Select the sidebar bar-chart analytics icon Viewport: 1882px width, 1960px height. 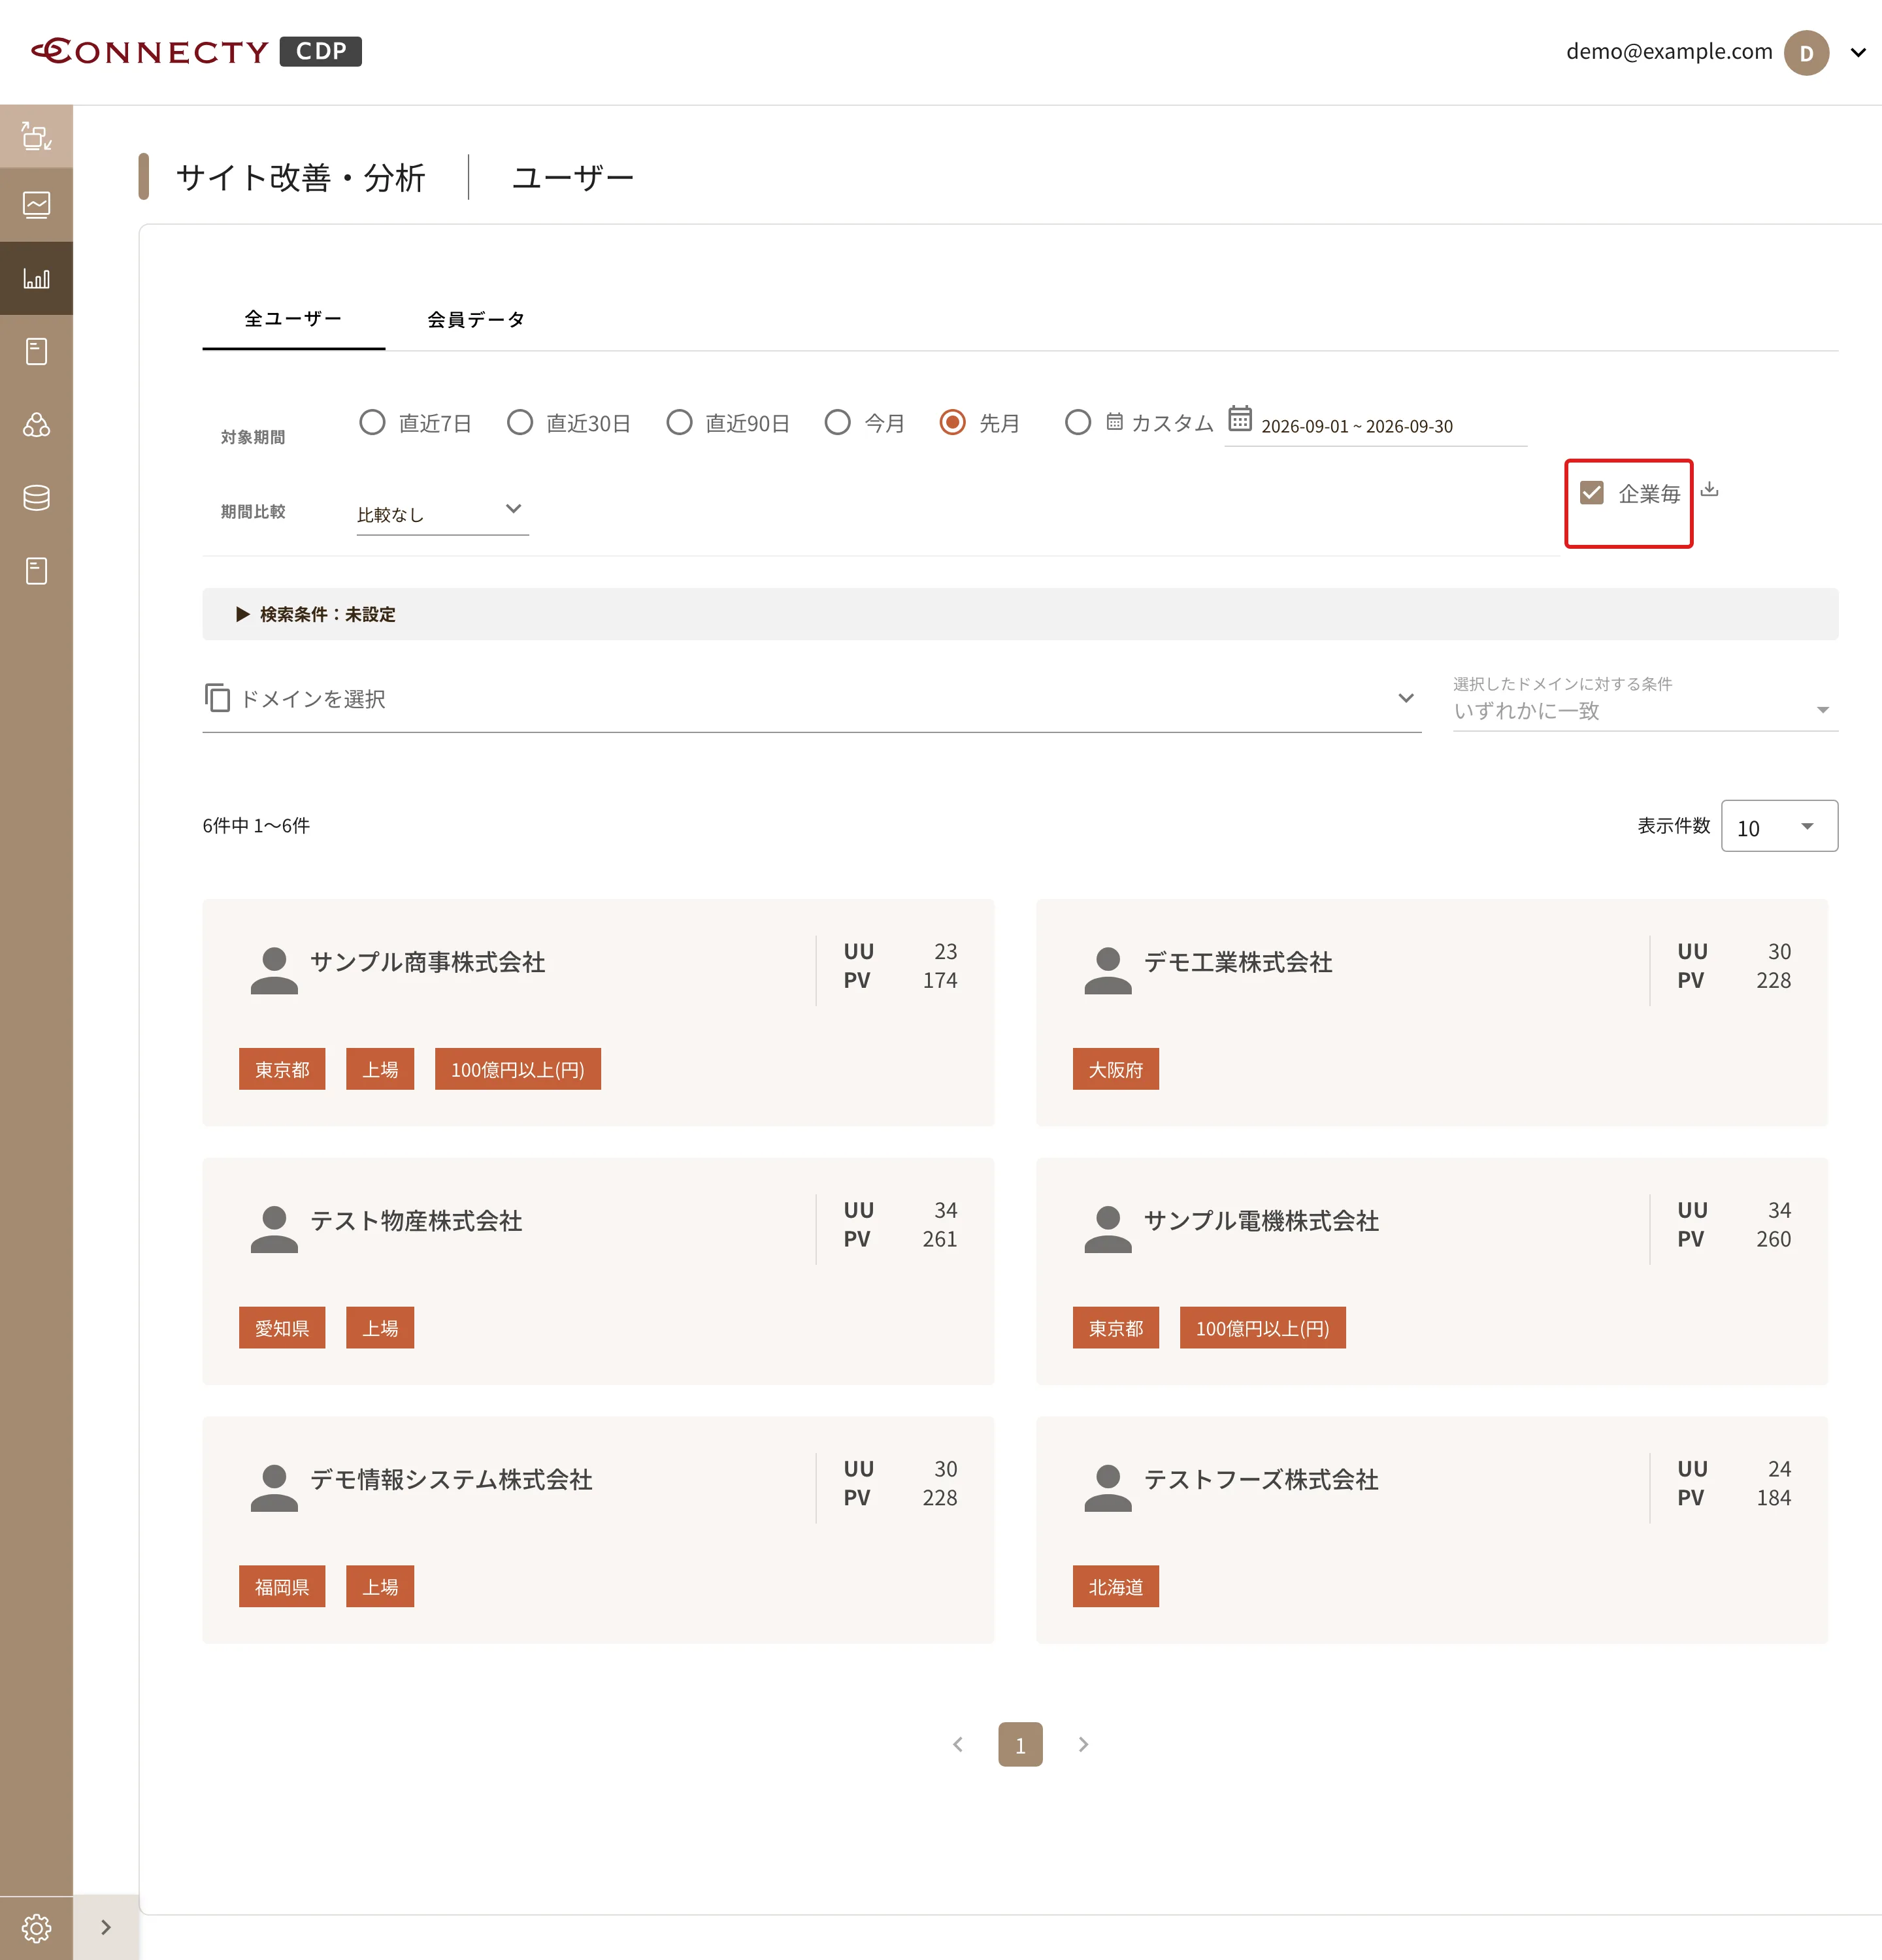coord(36,278)
